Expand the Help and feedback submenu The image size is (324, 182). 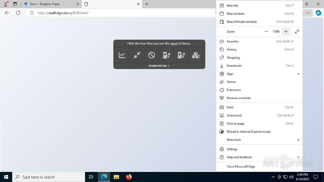click(x=259, y=157)
